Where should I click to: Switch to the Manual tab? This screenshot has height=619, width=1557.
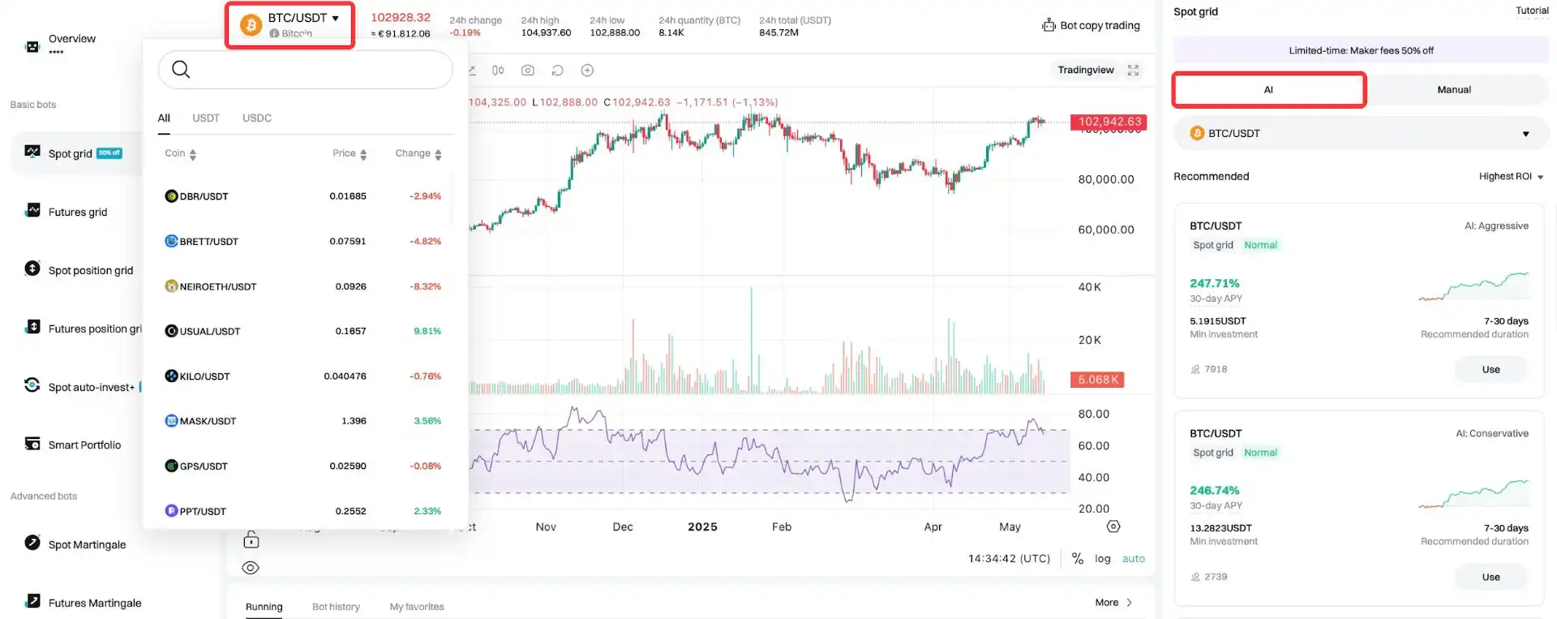(x=1453, y=90)
